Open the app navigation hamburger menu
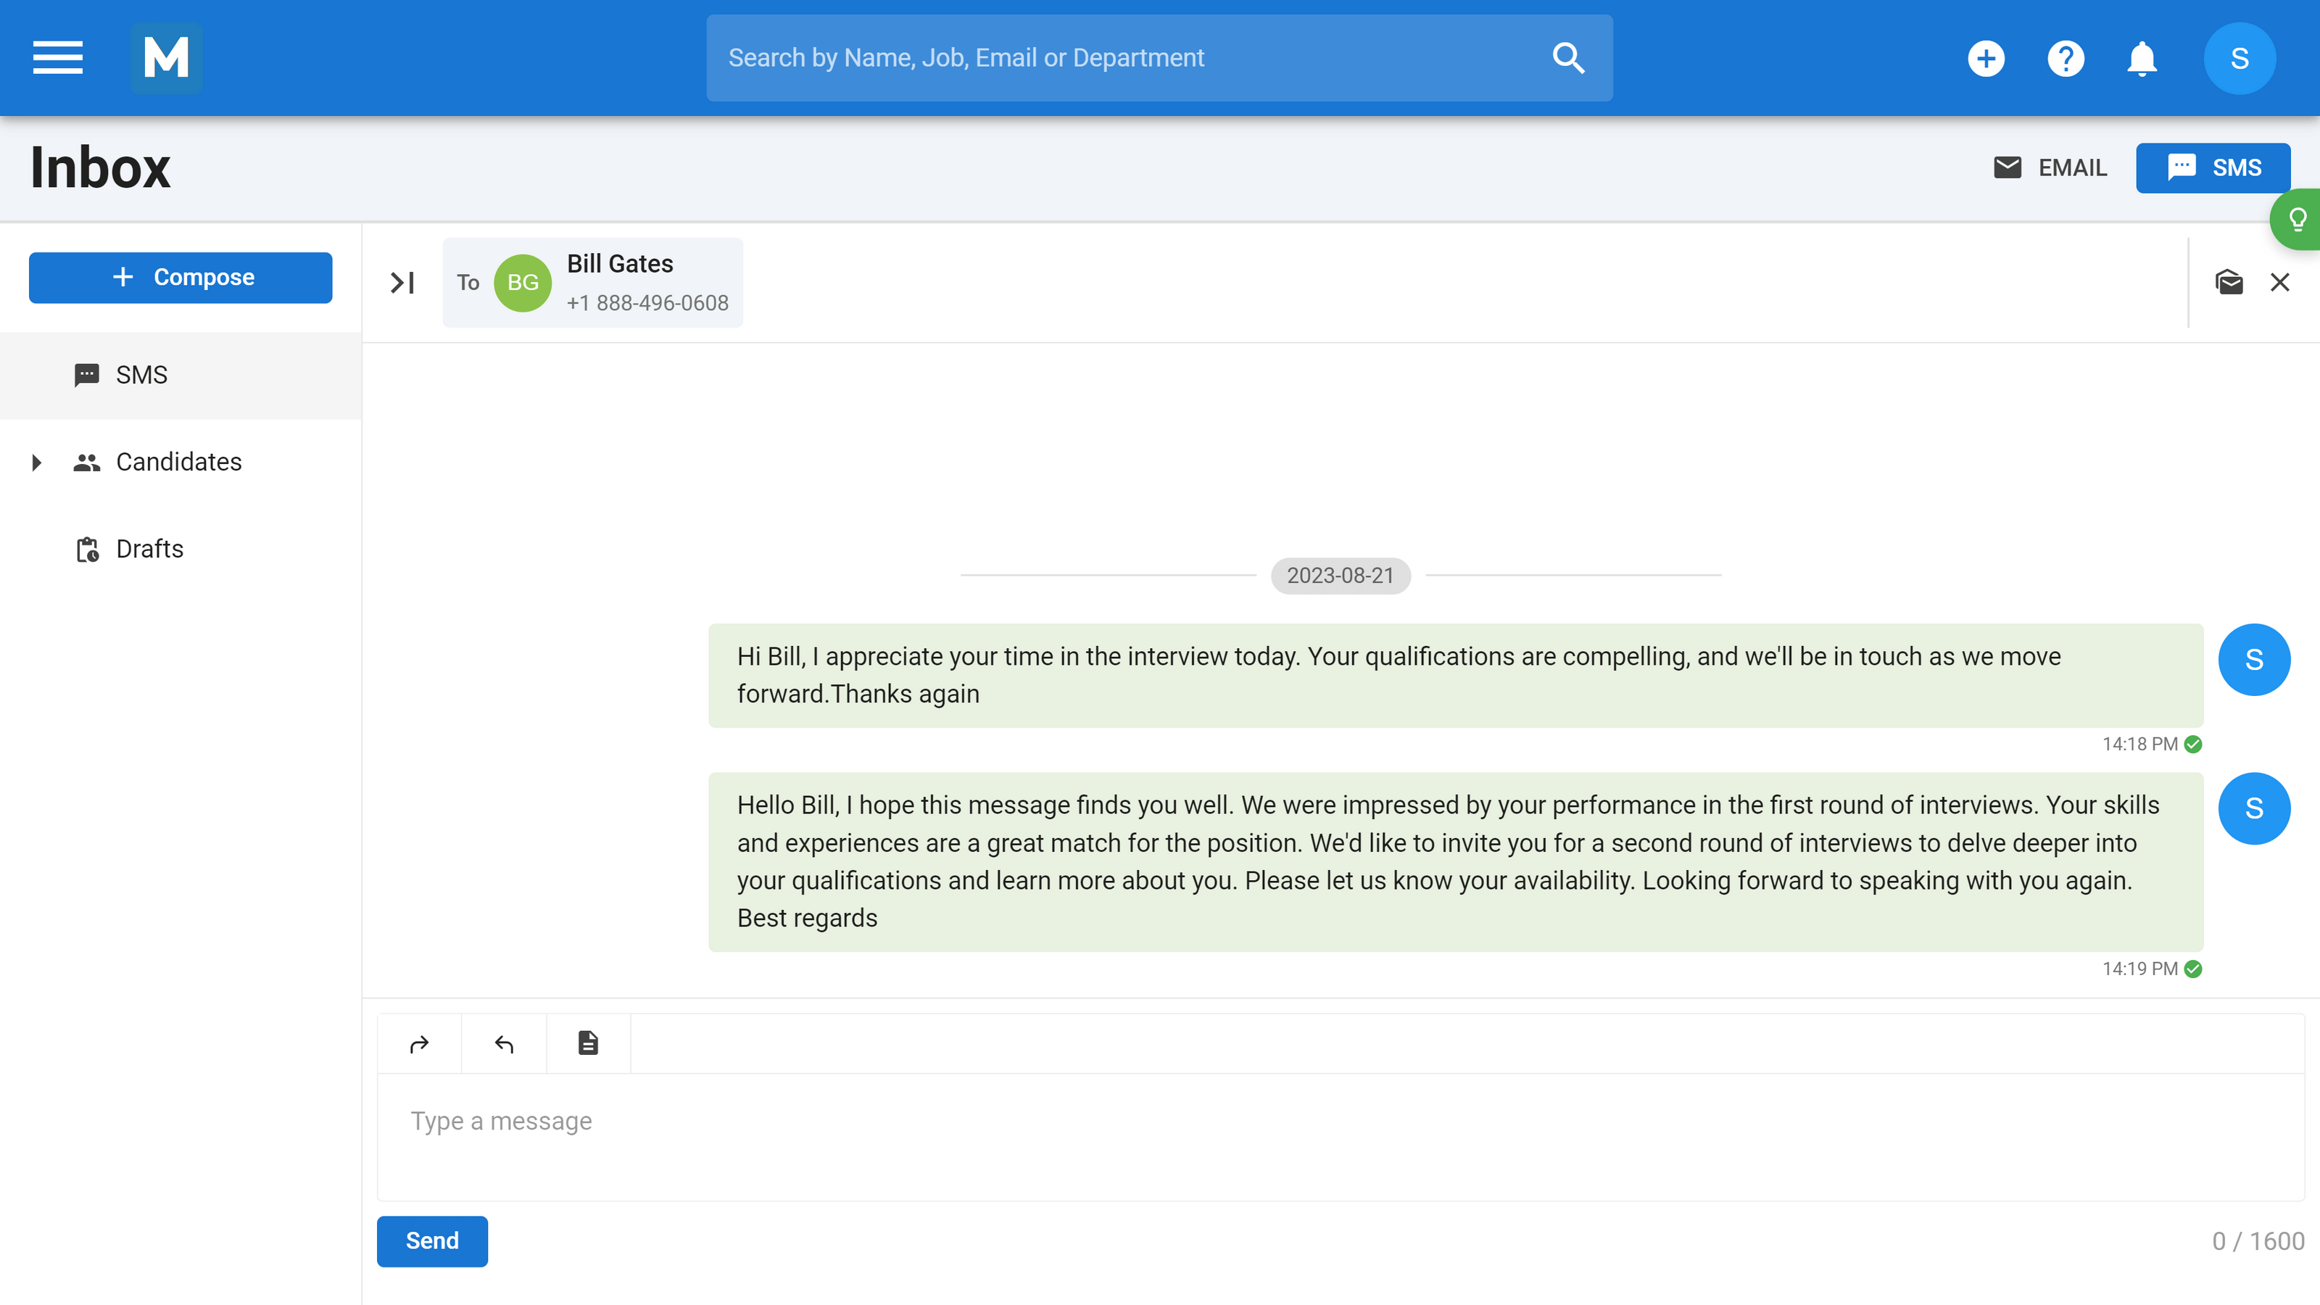The width and height of the screenshot is (2320, 1305). 57,58
